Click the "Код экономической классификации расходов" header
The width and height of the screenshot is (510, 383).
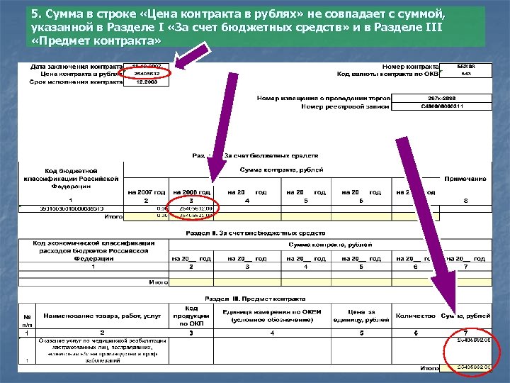point(93,251)
